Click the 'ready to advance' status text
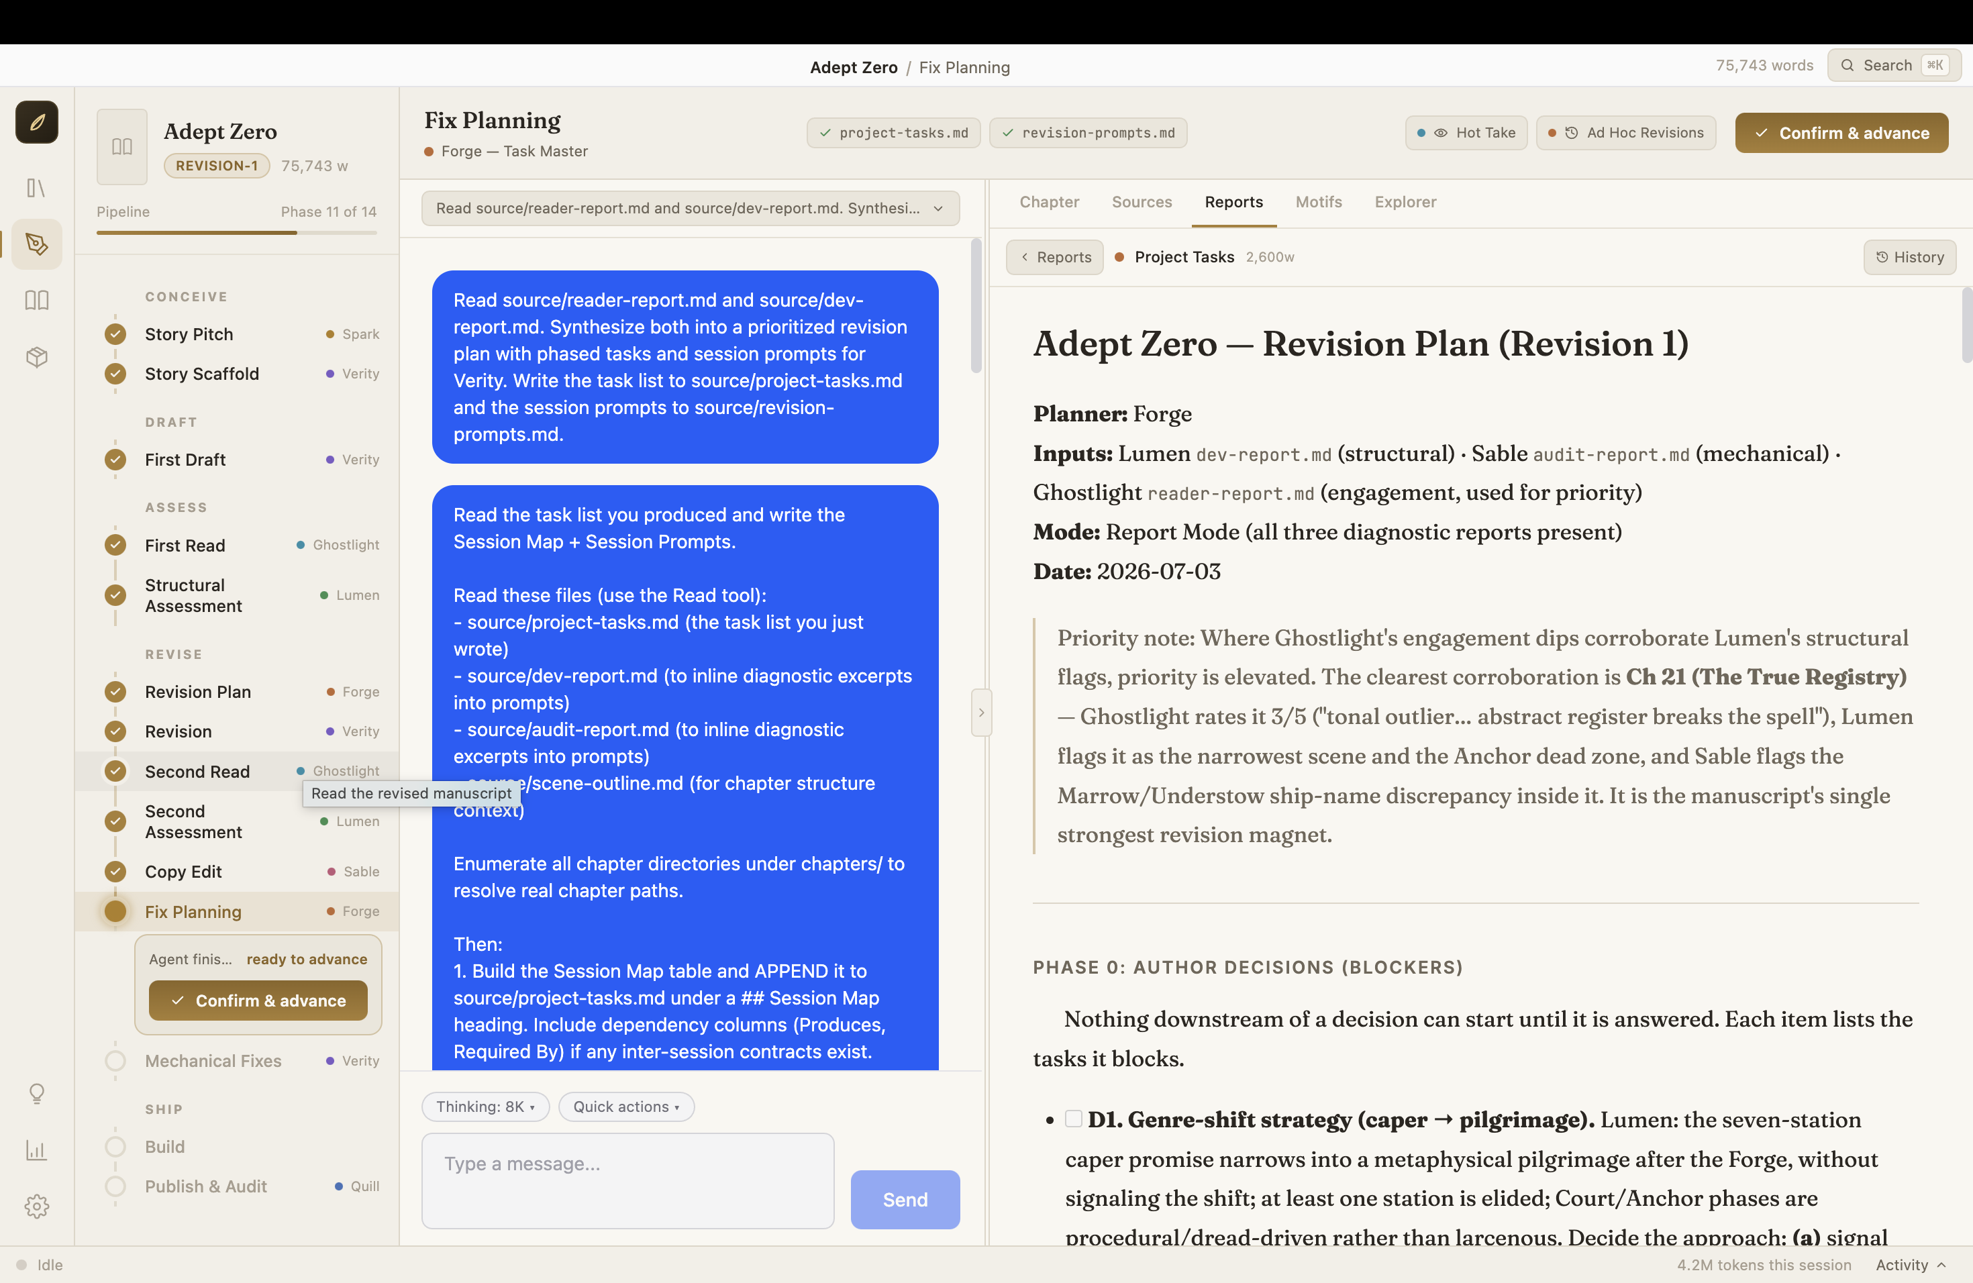Screen dimensions: 1973x1283 point(307,959)
